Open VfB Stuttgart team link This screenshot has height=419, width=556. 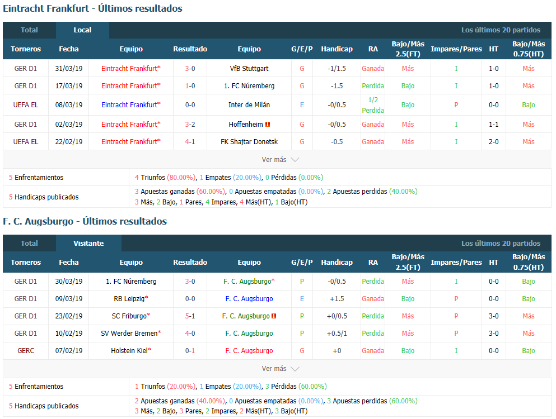pos(249,69)
